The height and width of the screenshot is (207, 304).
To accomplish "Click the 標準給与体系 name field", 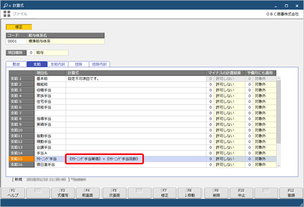I will point(65,41).
